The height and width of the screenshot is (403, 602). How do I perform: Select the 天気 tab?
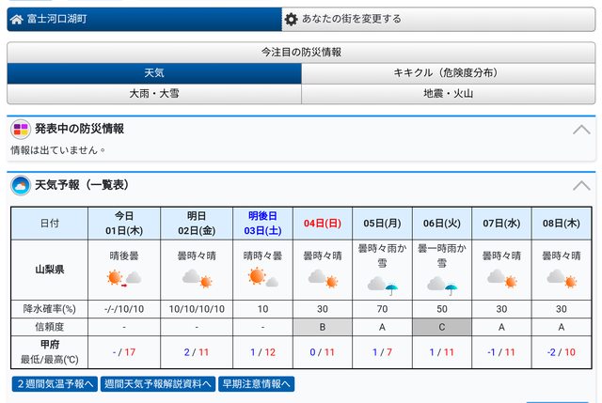154,73
